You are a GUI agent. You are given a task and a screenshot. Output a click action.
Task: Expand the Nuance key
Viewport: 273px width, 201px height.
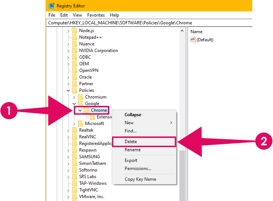click(x=68, y=44)
